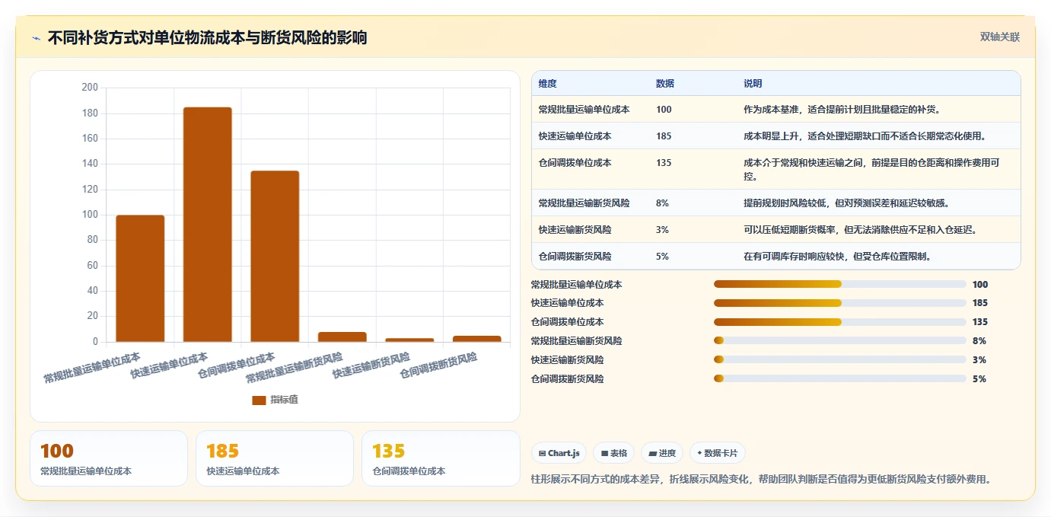Select the 快速运输断货风险 table row cell

575,230
